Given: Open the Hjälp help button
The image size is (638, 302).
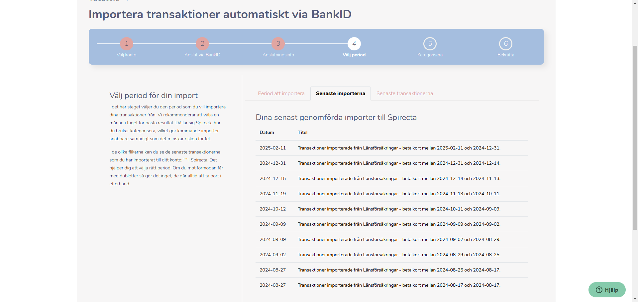Looking at the screenshot, I should (x=607, y=290).
